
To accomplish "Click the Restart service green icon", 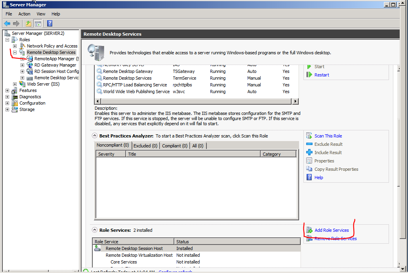I will coord(309,75).
